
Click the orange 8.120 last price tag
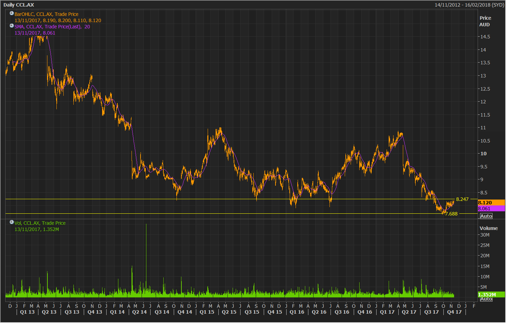491,203
